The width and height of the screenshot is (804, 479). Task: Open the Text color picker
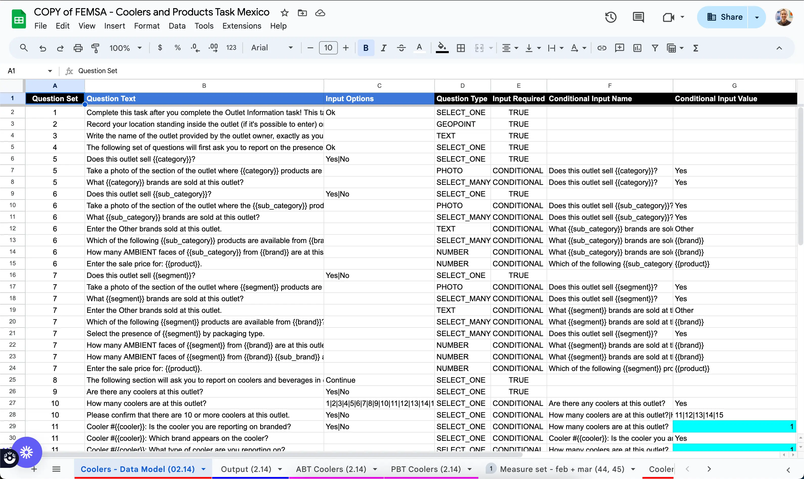click(419, 48)
